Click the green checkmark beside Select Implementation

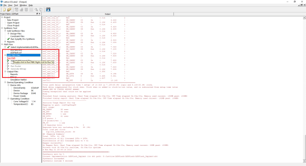(x=9, y=47)
